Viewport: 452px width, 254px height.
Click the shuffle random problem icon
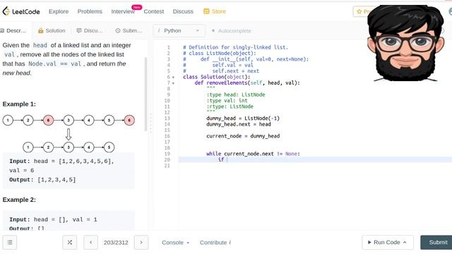pyautogui.click(x=69, y=243)
